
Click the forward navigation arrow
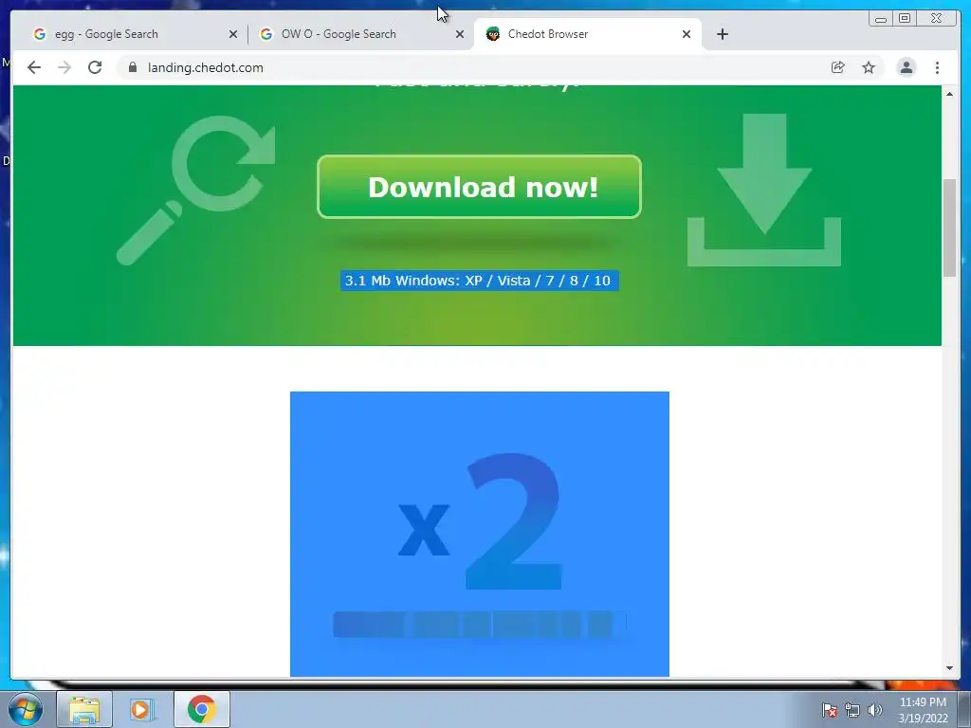tap(64, 67)
